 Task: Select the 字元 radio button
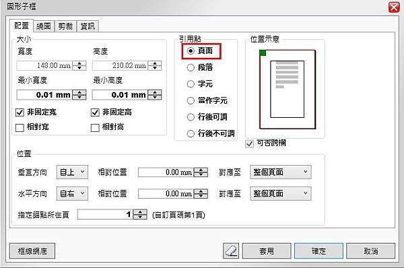[191, 84]
